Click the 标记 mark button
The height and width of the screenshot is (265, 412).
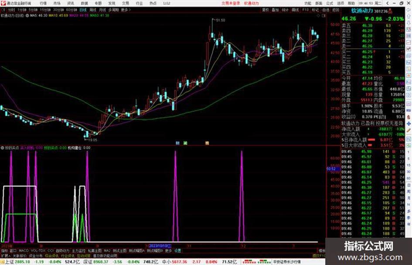coord(315,10)
